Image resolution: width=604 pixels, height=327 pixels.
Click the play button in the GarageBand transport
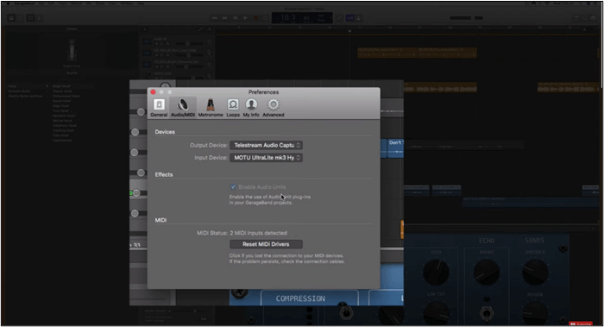(x=245, y=18)
